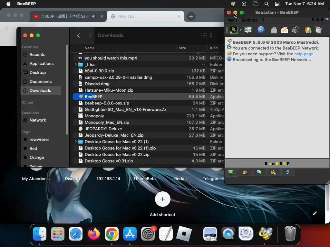Select the Monopoly application row
The image size is (330, 247).
[x=148, y=116]
